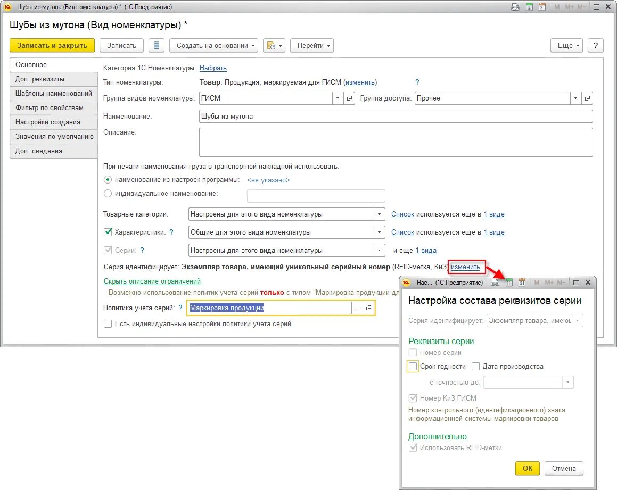Open the print/reports icon dropdown in toolbar
The height and width of the screenshot is (490, 617).
274,46
